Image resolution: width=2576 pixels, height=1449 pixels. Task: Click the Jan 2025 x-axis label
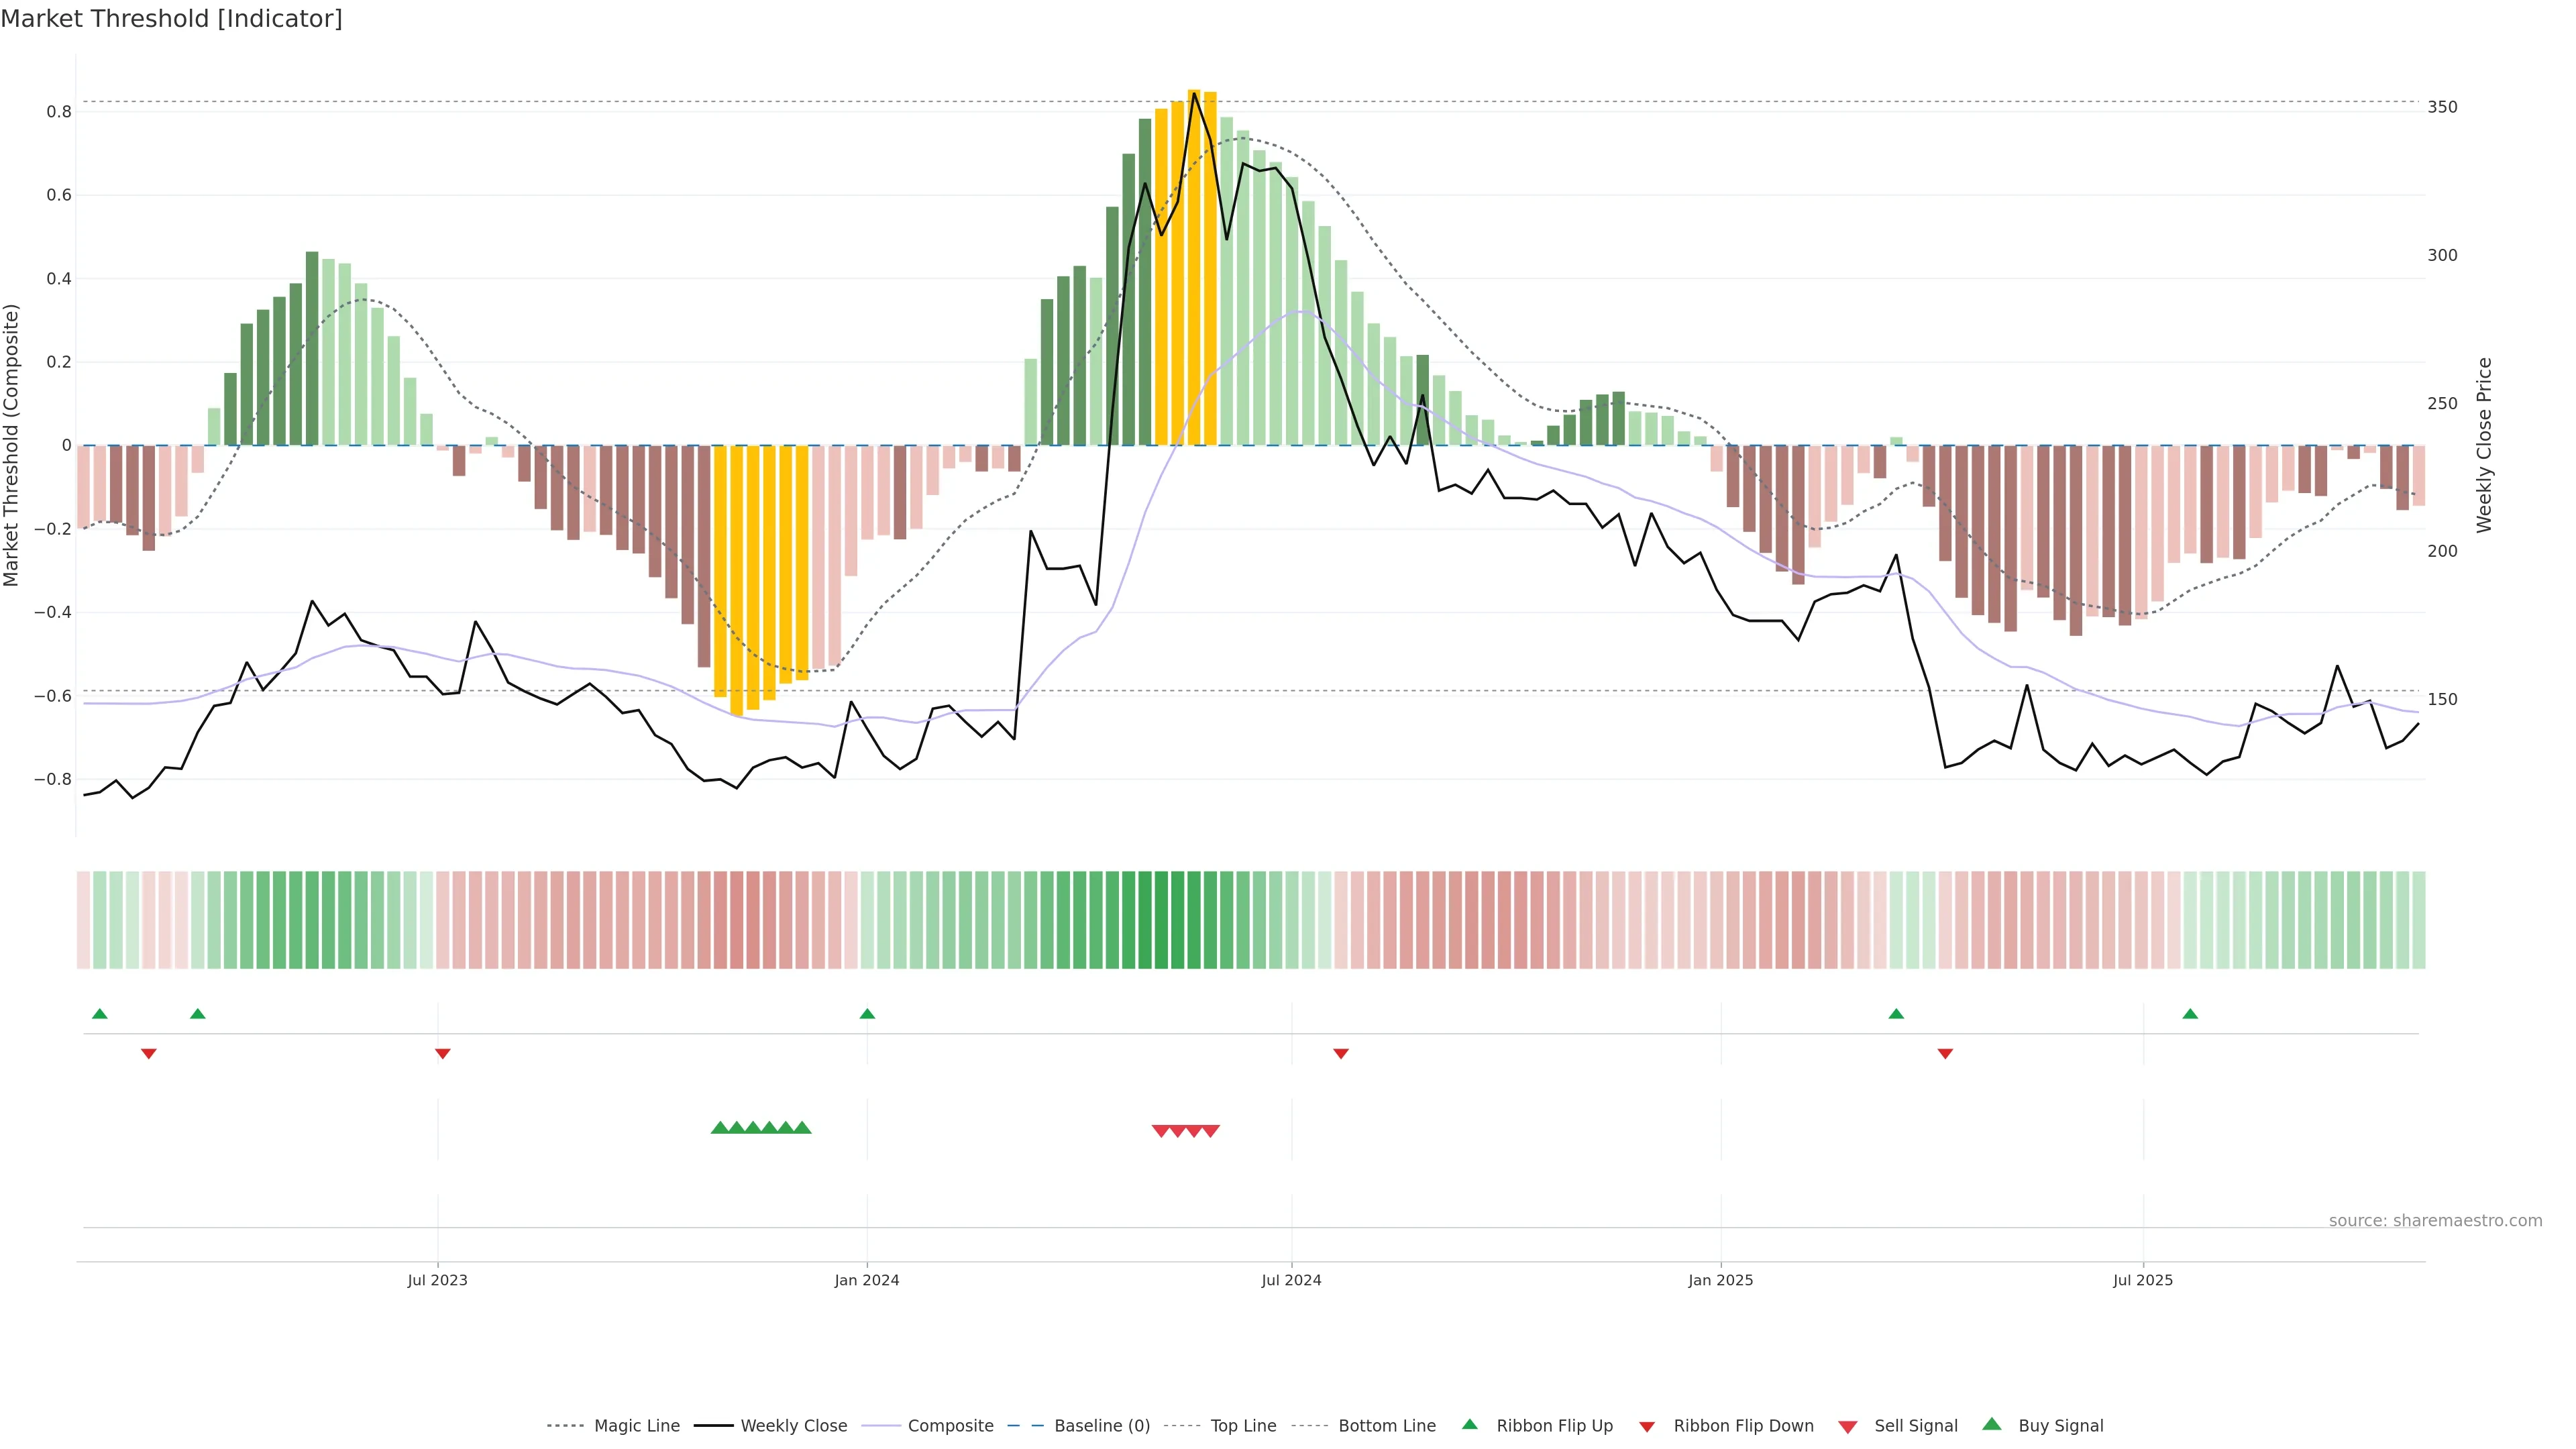click(x=1720, y=1280)
